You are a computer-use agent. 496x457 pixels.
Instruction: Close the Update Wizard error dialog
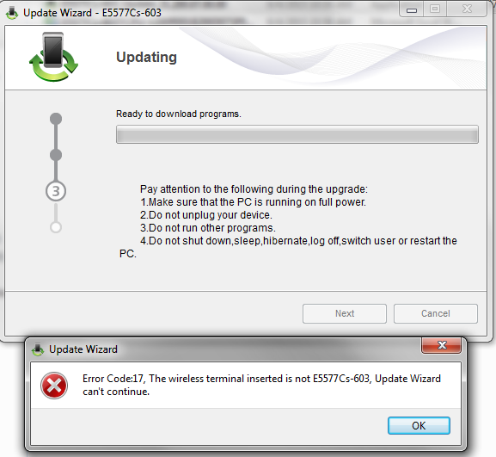[441, 345]
